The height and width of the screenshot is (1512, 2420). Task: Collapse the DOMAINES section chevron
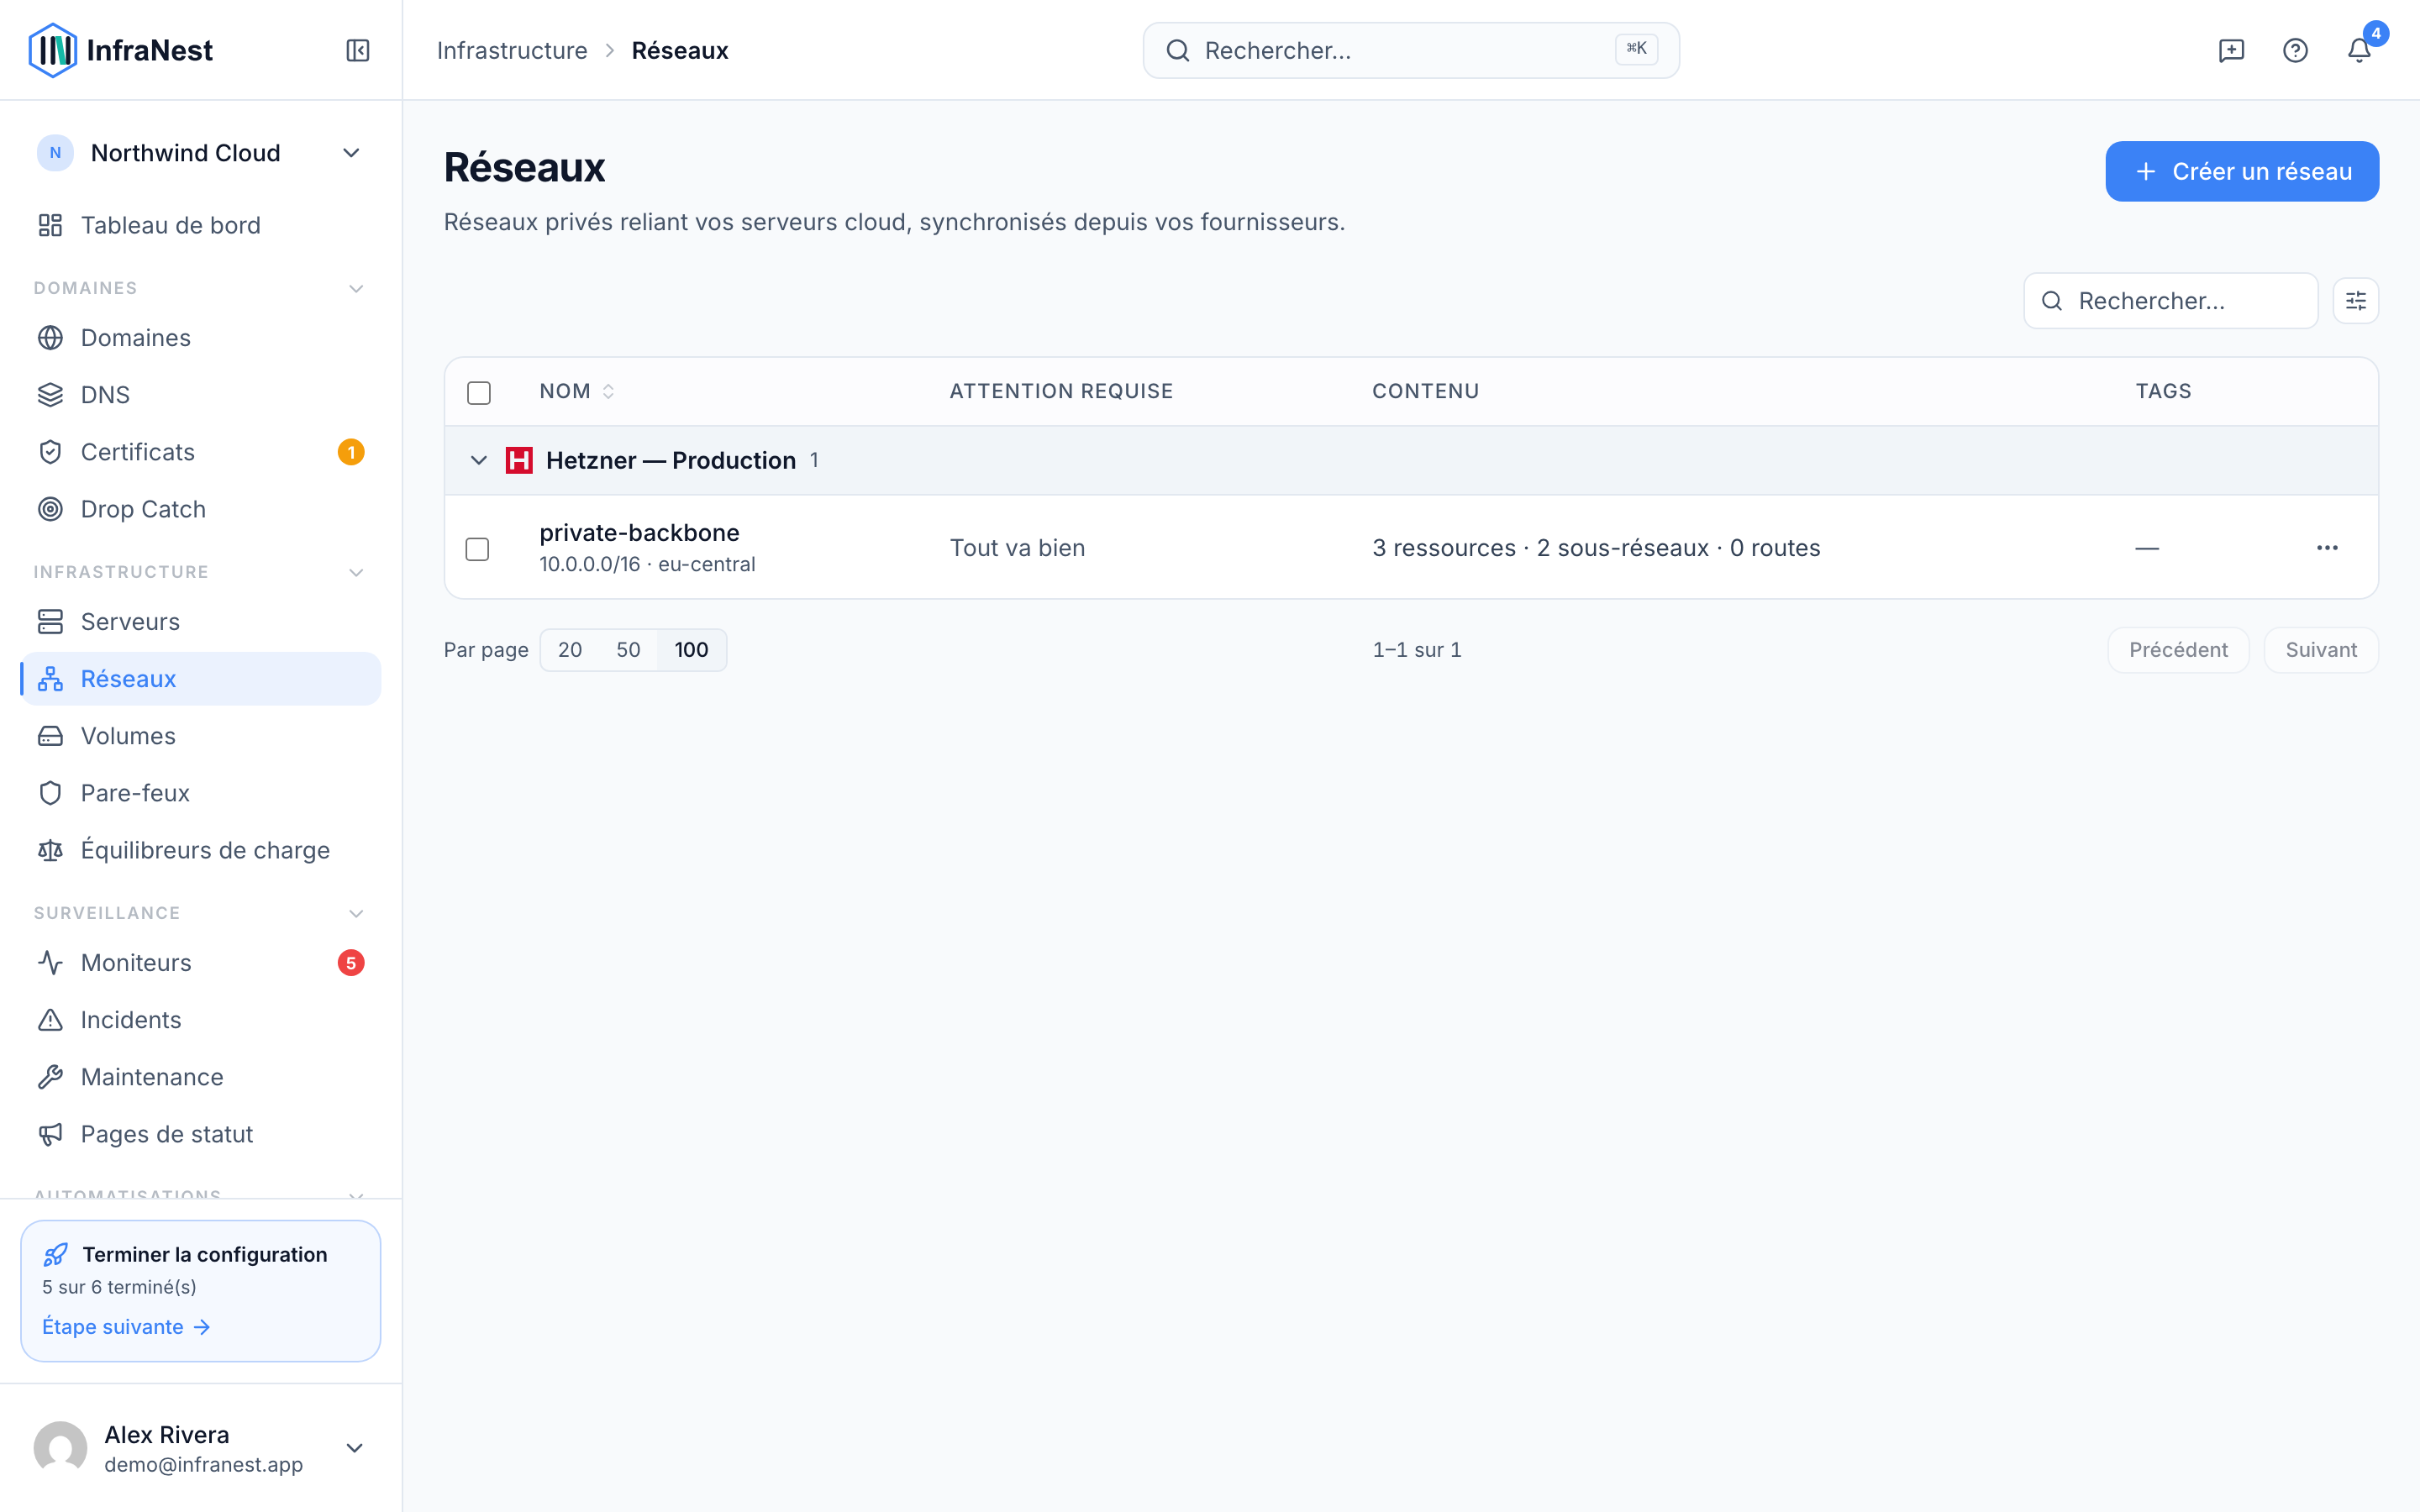tap(356, 289)
